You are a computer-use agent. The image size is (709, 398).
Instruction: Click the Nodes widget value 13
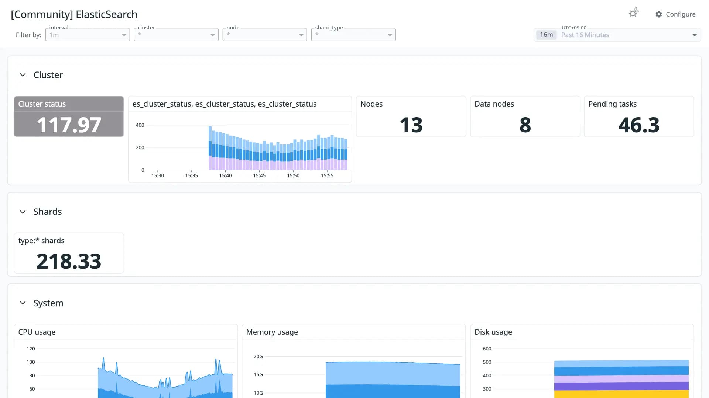411,125
